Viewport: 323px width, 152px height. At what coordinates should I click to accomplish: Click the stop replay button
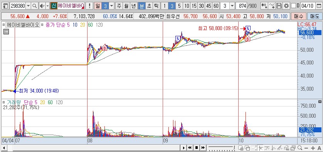coord(197,148)
